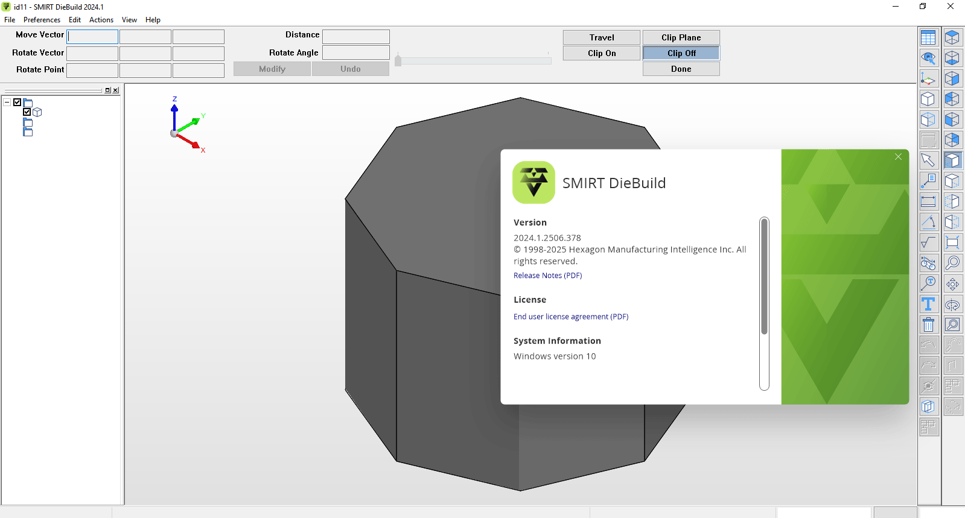Click the trash can delete icon
This screenshot has width=965, height=518.
(x=928, y=325)
